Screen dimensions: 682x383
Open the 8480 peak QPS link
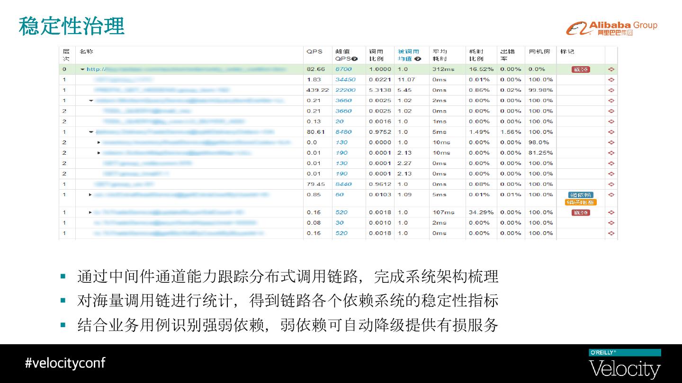(x=343, y=132)
